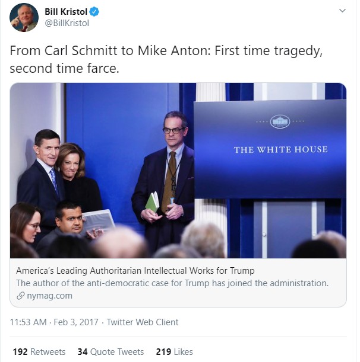
Task: Click the White House logo emblem in photo
Action: [280, 121]
